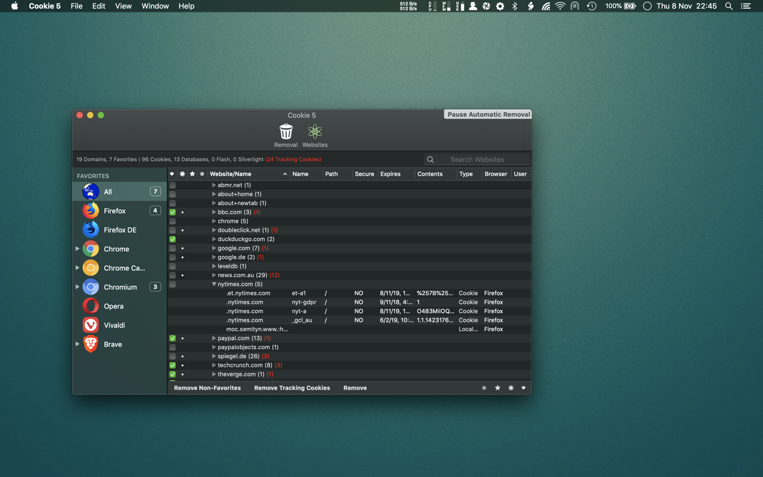Screen dimensions: 763x477
Task: Select Firefox DE in the sidebar
Action: (119, 230)
